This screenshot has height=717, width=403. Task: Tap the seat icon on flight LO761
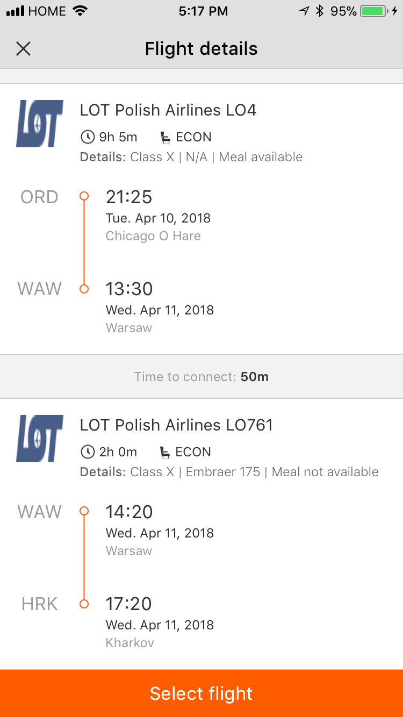click(165, 453)
